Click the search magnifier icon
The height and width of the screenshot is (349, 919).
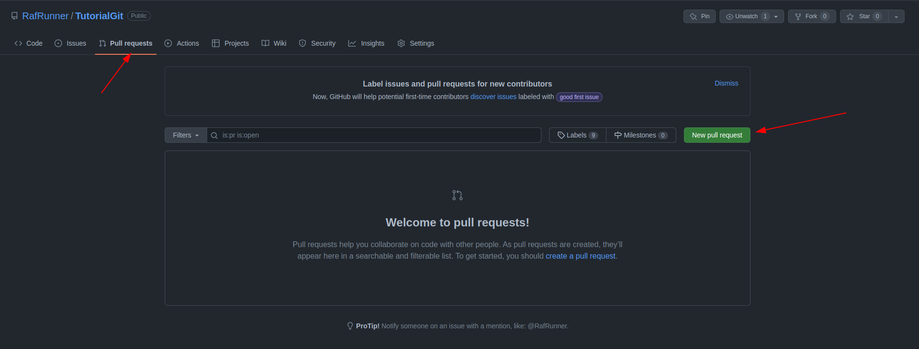214,136
